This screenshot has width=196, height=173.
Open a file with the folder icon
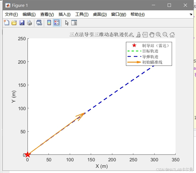pyautogui.click(x=14, y=23)
